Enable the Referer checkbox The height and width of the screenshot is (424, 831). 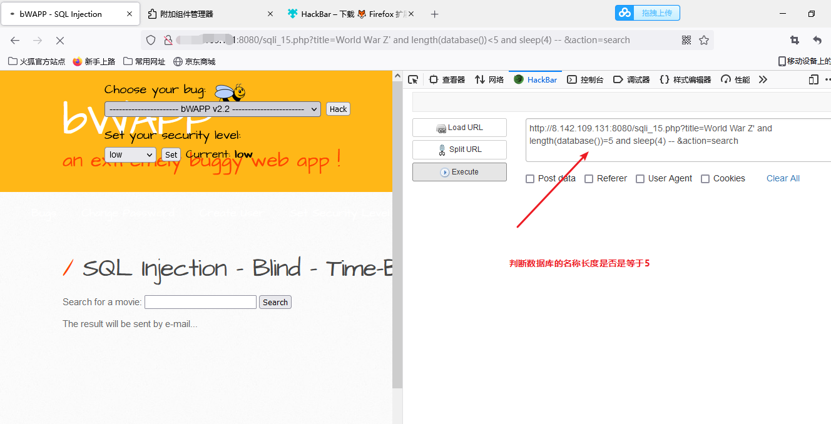(x=589, y=179)
